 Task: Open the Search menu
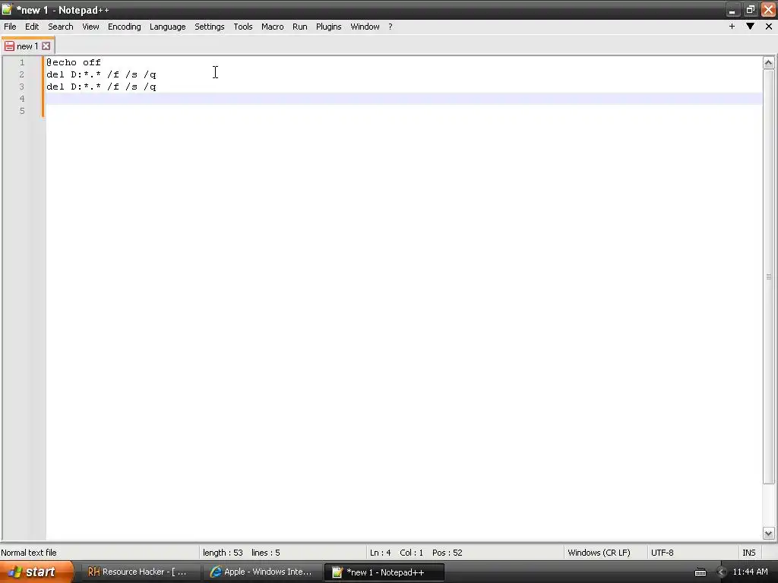pyautogui.click(x=61, y=27)
